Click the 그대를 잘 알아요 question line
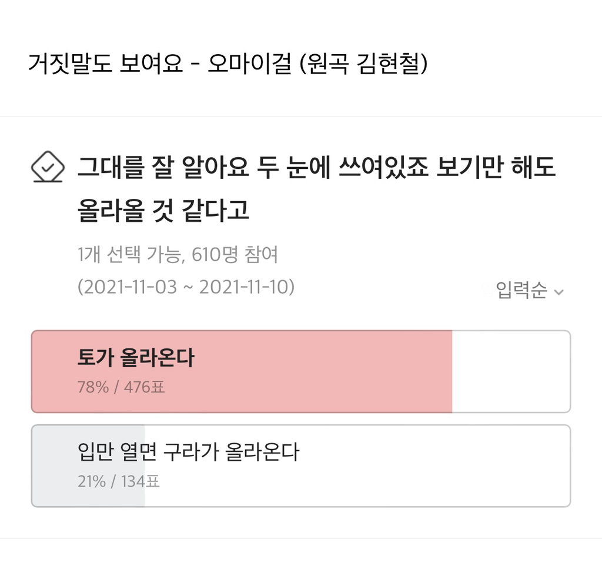 pos(316,169)
